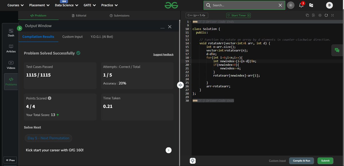Collapse code fold at line 10
Image resolution: width=344 pixels, height=166 pixels.
pyautogui.click(x=190, y=29)
